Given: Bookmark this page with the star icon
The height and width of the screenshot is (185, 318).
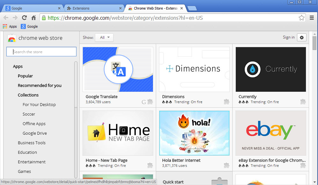Looking at the screenshot, I should (x=301, y=18).
